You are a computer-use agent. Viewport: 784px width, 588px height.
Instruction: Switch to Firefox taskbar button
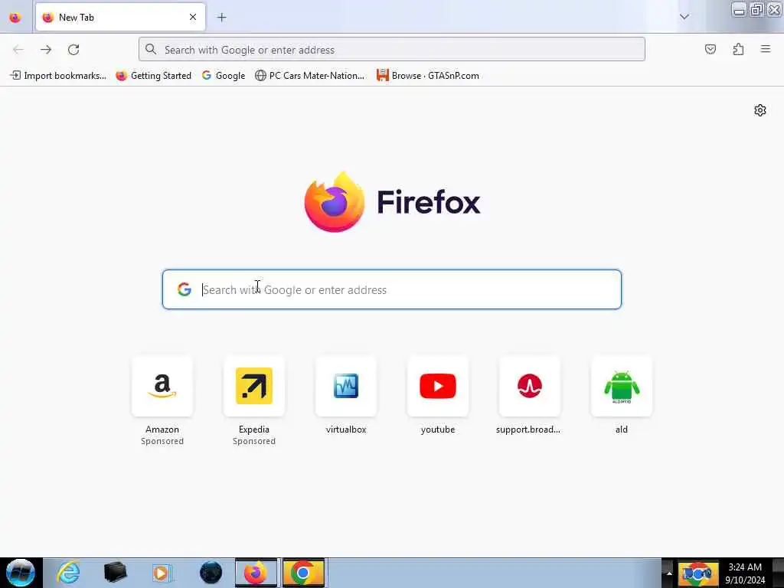point(256,573)
